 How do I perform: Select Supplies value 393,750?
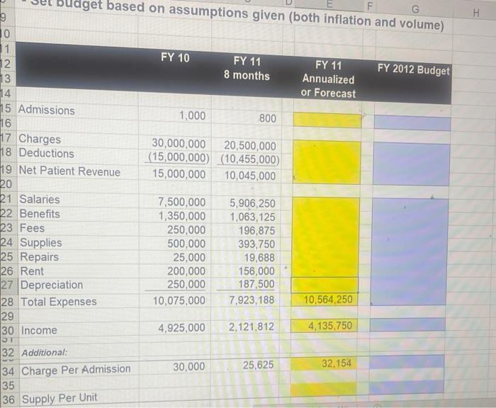tap(257, 244)
